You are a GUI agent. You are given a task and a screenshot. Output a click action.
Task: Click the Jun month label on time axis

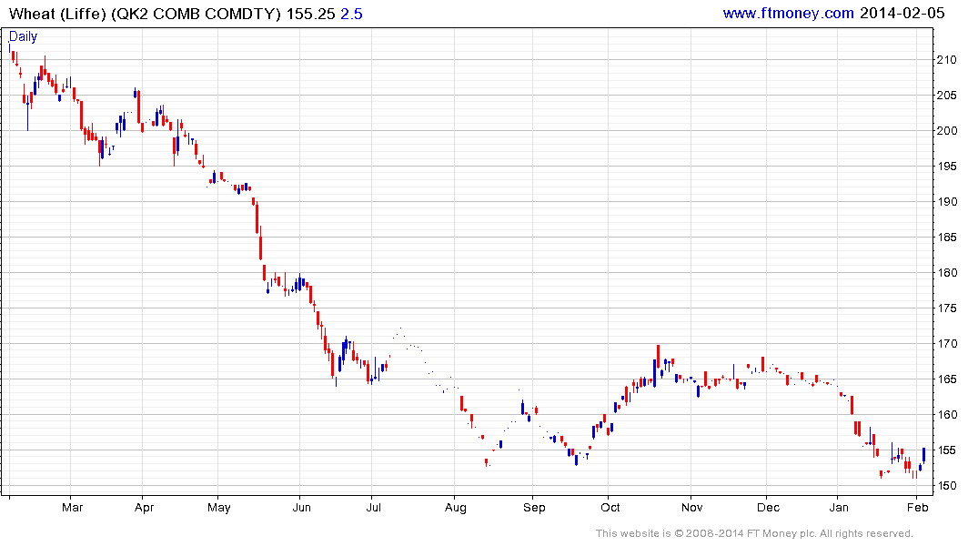coord(301,508)
